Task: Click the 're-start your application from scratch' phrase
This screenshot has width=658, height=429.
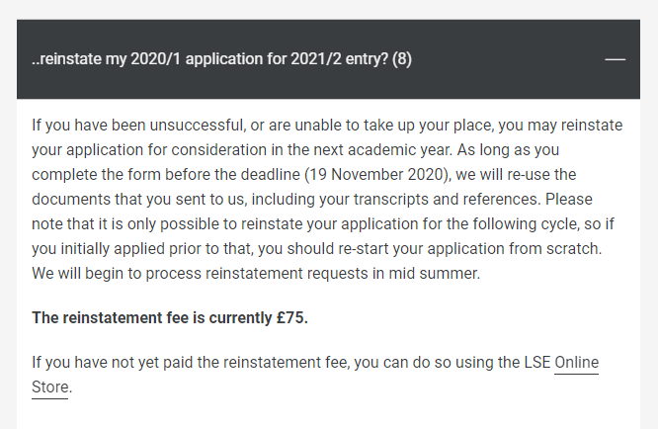Action: pos(469,248)
